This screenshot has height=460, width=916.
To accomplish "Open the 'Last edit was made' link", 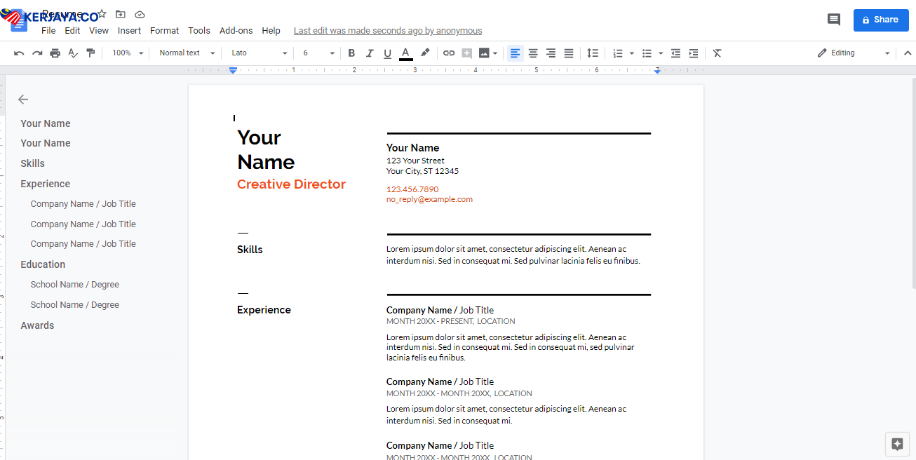I will coord(388,31).
